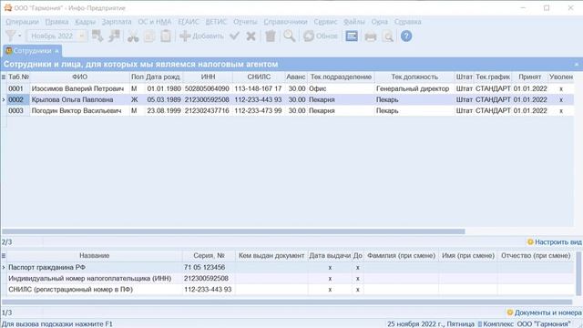Image resolution: width=583 pixels, height=328 pixels.
Task: Click the table view icon
Action: point(352,36)
